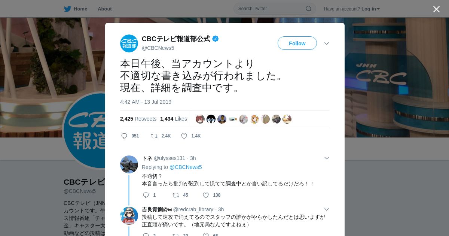The image size is (449, 236).
Task: Open the About menu item
Action: click(x=104, y=9)
